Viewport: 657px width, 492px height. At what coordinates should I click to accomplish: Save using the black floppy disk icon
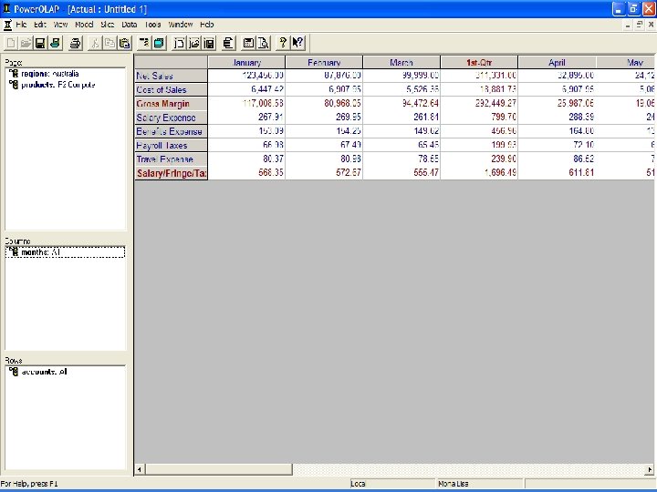(40, 43)
